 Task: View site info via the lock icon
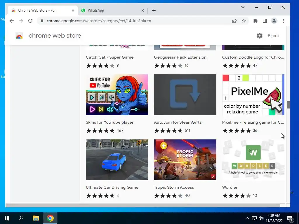(42, 21)
